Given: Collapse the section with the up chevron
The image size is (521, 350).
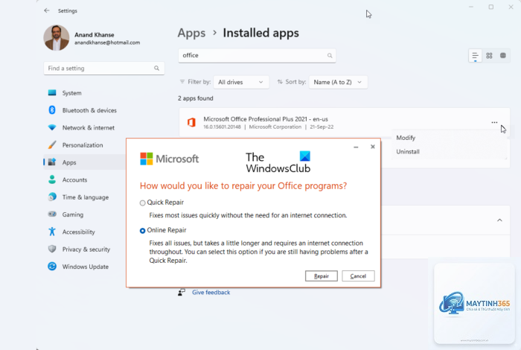Looking at the screenshot, I should (x=499, y=220).
